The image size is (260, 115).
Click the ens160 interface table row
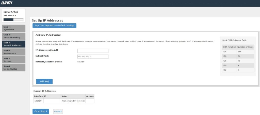click(63, 101)
